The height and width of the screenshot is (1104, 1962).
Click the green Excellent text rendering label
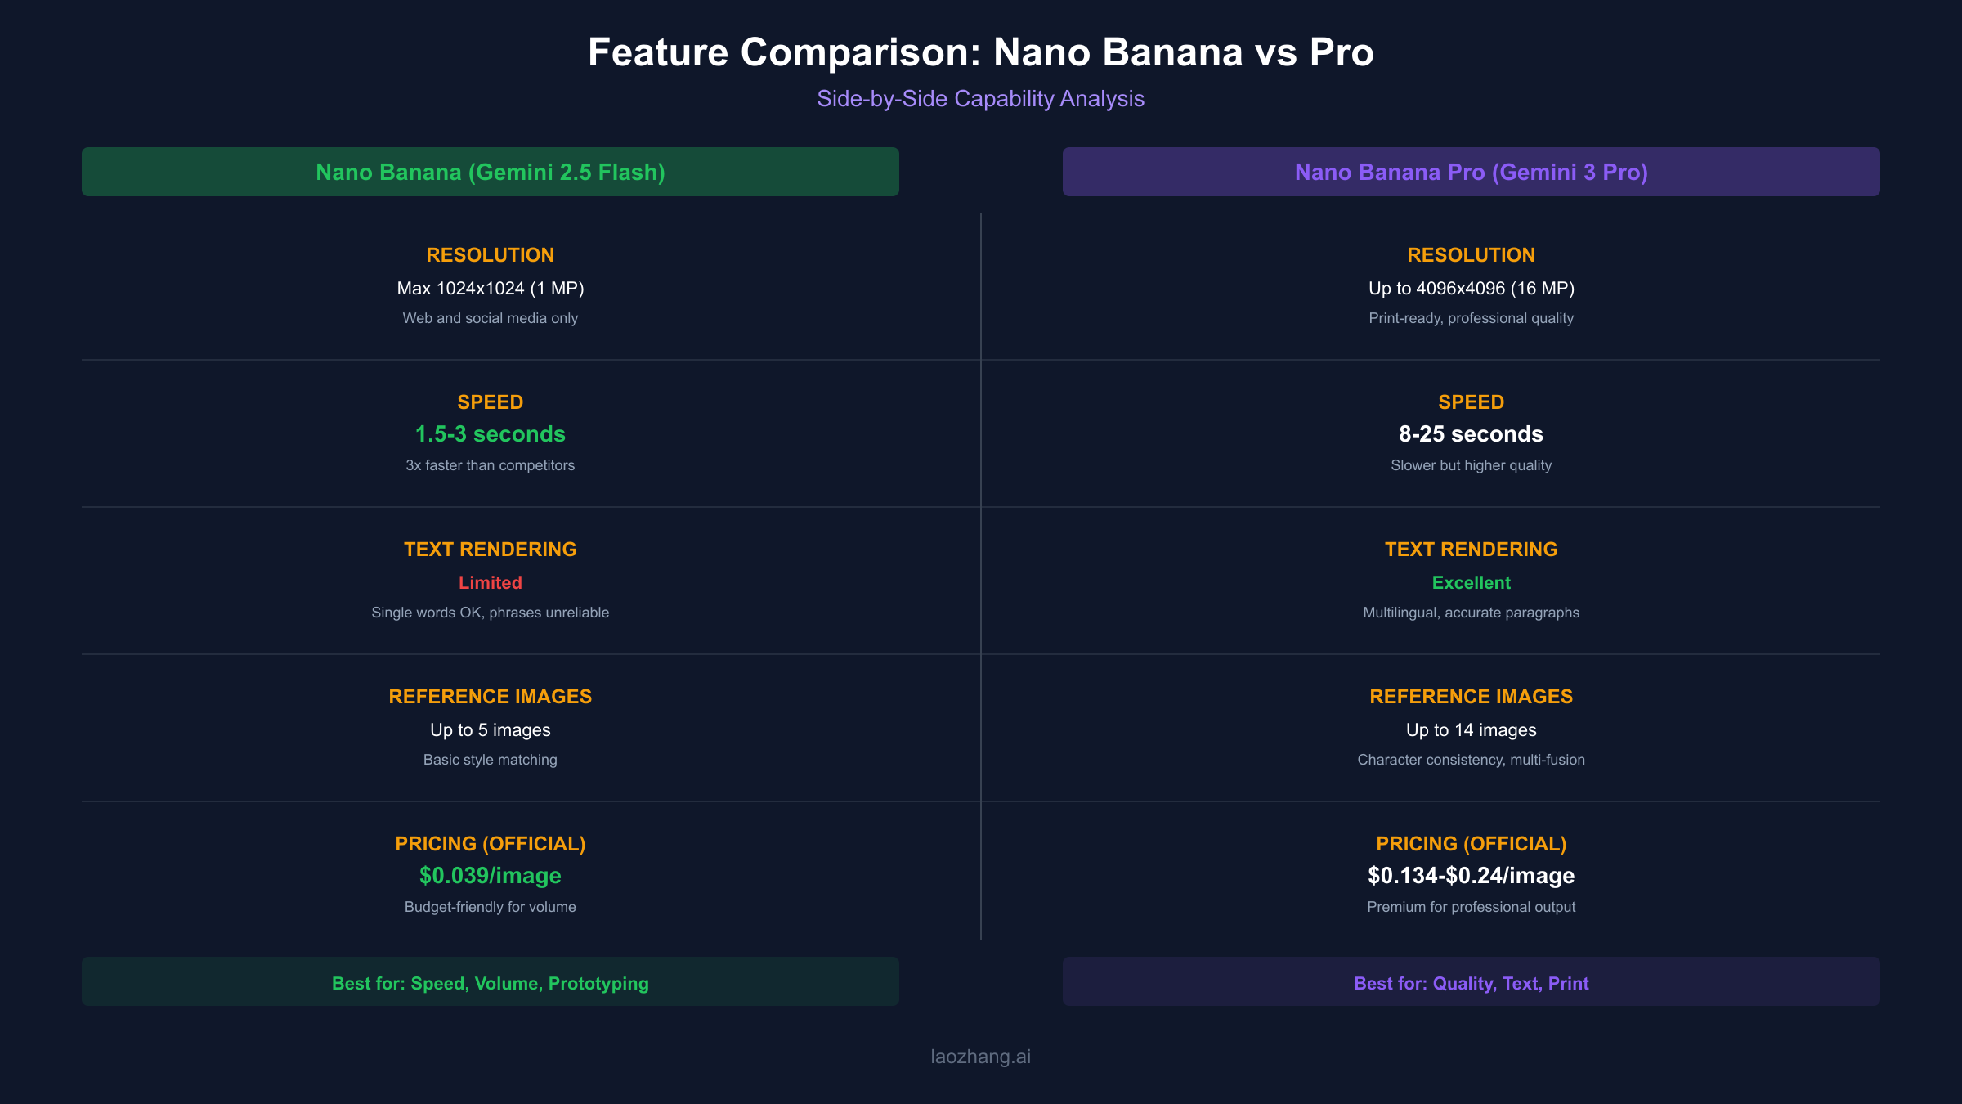[1471, 583]
